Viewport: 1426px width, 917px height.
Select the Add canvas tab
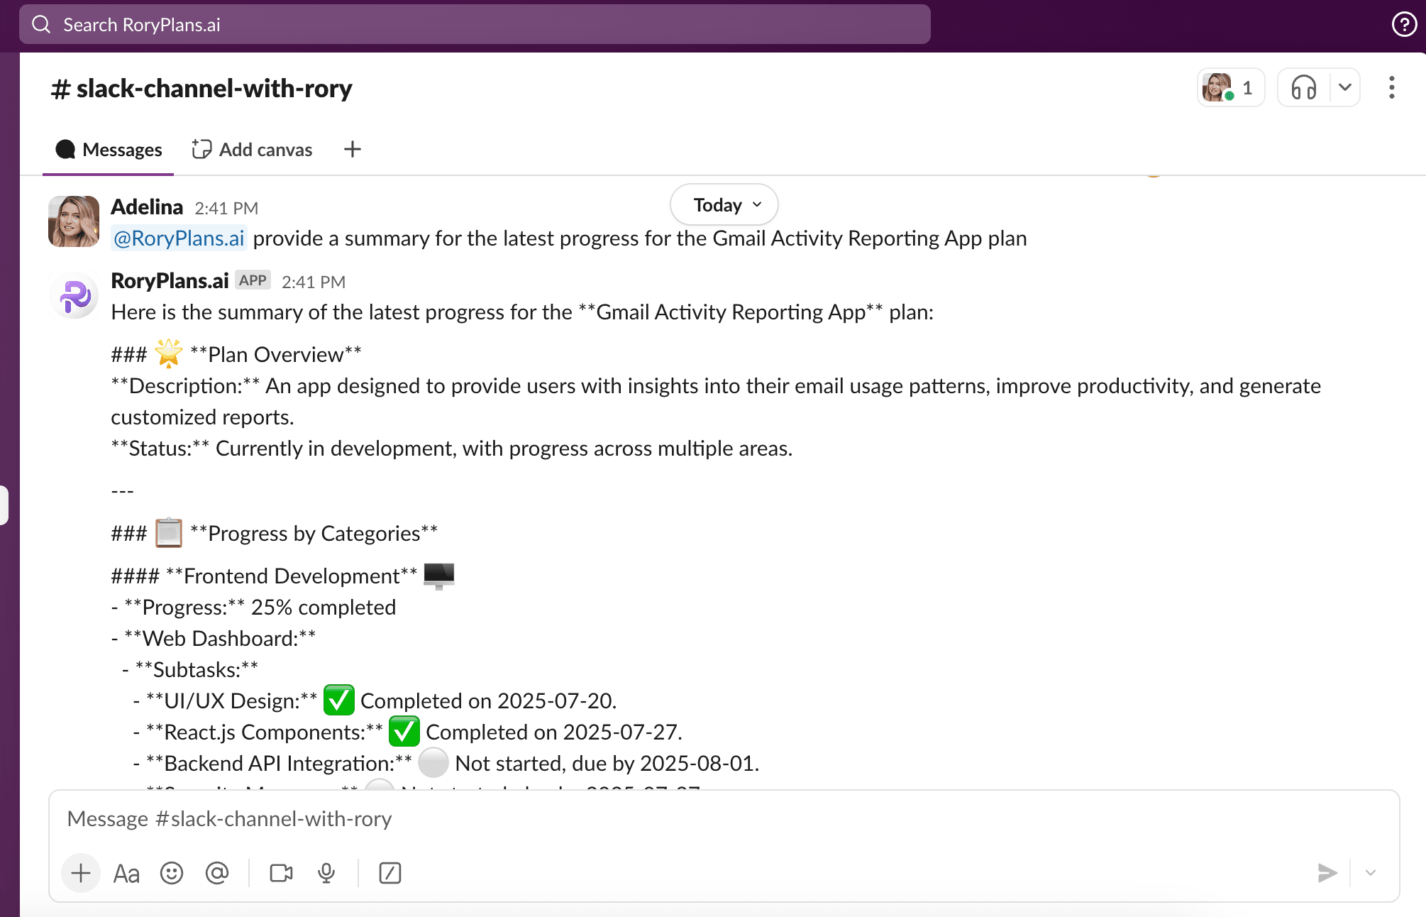click(x=252, y=149)
